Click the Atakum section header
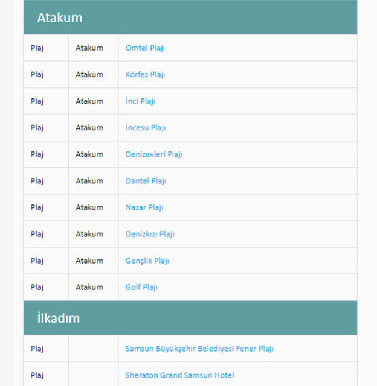The width and height of the screenshot is (377, 386). pyautogui.click(x=60, y=17)
